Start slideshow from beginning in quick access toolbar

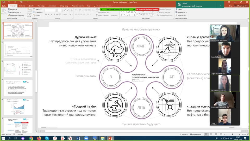pos(21,2)
